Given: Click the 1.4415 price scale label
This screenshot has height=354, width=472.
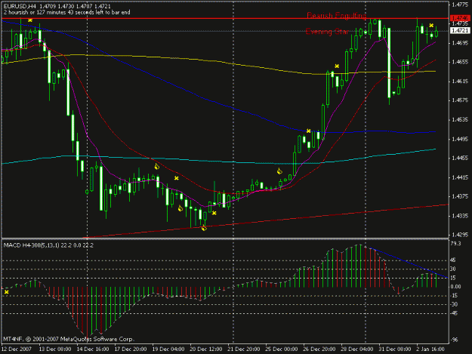Looking at the screenshot, I should point(460,177).
